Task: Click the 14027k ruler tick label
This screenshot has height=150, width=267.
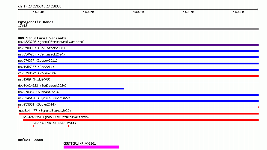Action: 188,12
